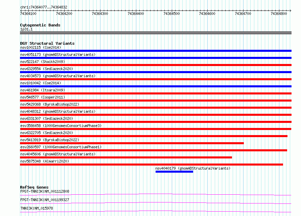The image size is (301, 216).
Task: Open esv3586458 (1000GenomesConsortiumPhase3) label
Action: click(x=61, y=126)
